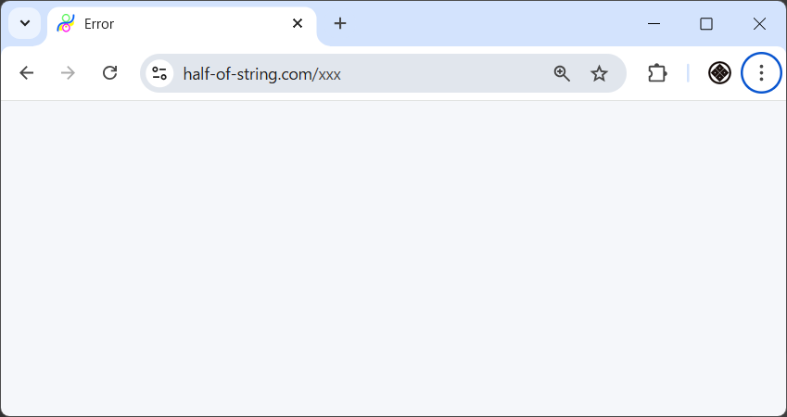Go forward to the next page
Image resolution: width=787 pixels, height=417 pixels.
68,73
